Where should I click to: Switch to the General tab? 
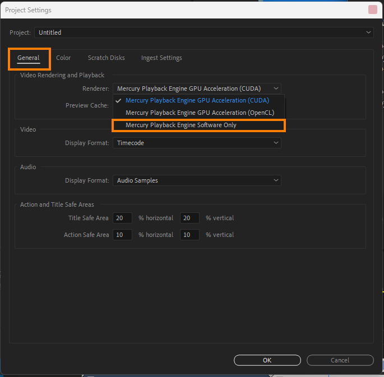tap(29, 58)
